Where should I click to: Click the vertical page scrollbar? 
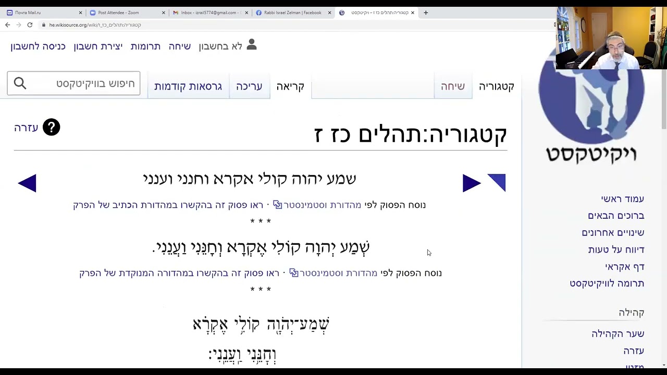click(663, 99)
